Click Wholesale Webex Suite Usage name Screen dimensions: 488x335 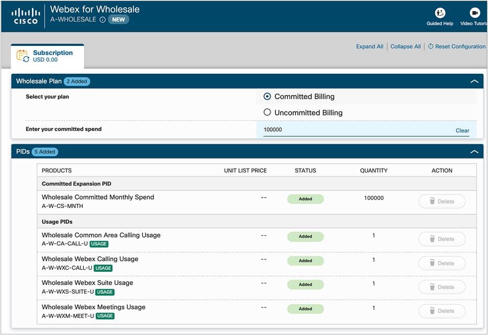tap(87, 283)
